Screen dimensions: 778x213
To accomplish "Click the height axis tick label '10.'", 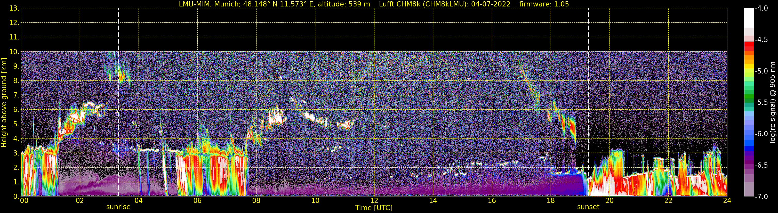I will [x=14, y=52].
